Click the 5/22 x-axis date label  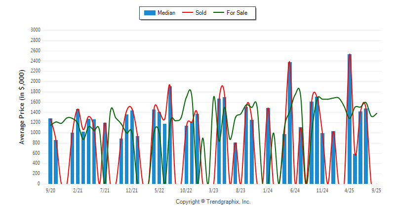point(159,190)
